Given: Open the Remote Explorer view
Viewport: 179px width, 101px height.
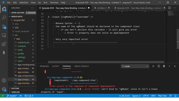Looking at the screenshot, I should pos(4,35).
